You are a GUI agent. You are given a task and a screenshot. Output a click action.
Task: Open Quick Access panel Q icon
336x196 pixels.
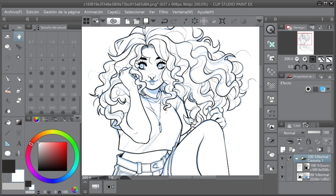tap(271, 29)
